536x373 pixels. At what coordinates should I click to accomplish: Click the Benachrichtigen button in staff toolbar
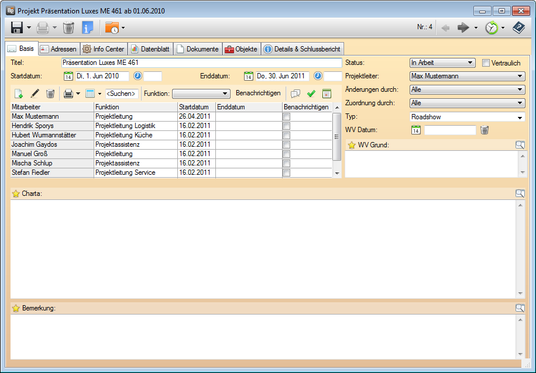258,94
